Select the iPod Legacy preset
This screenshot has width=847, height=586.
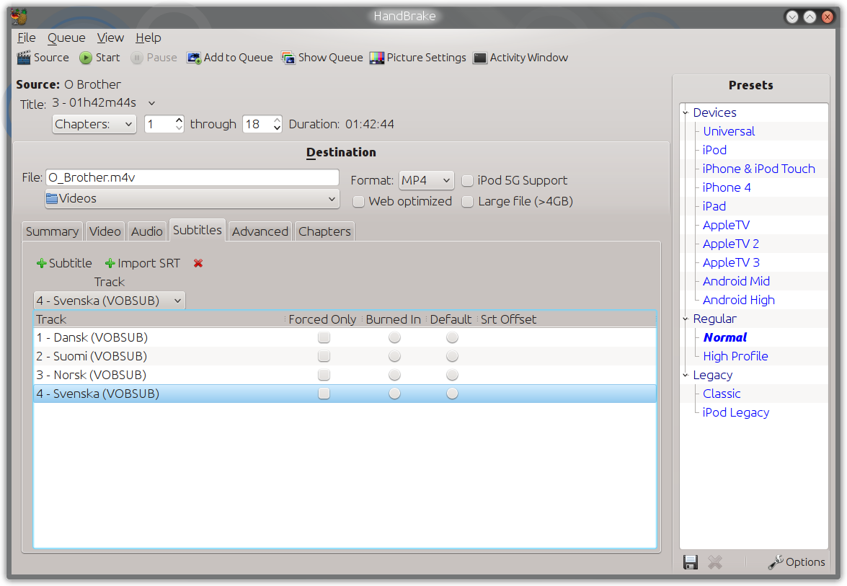coord(736,412)
